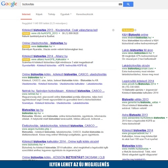This screenshot has height=168, width=168.
Task: Open the Netrisk.hu search result
Action: pos(63,91)
